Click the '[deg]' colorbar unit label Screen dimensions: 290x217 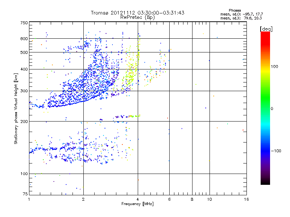266,29
